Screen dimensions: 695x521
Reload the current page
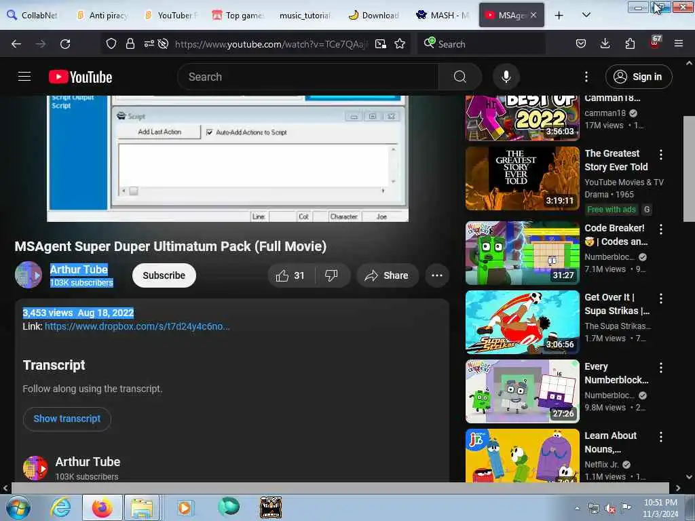click(65, 44)
